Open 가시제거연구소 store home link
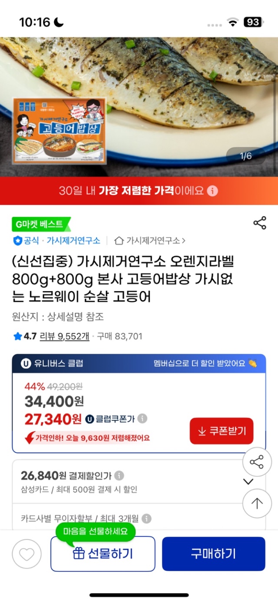This screenshot has height=603, width=278. coord(150,241)
